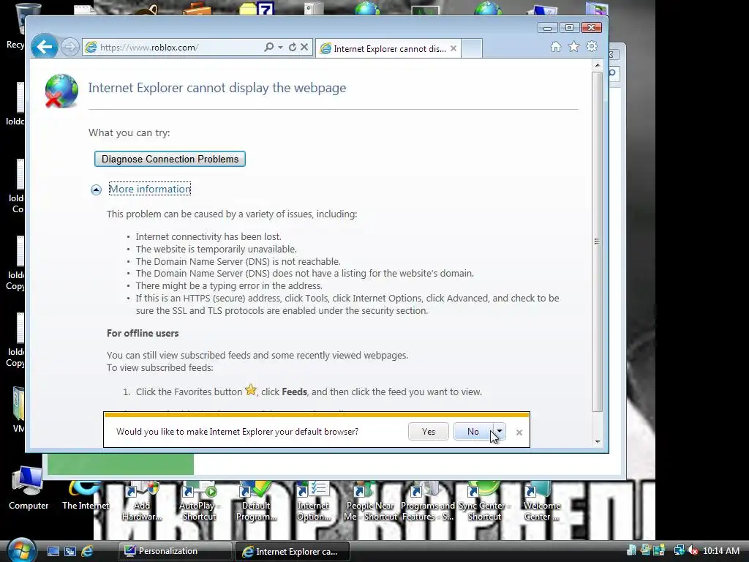Stop loading with the address bar X
This screenshot has width=749, height=562.
304,47
